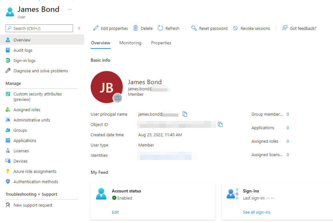This screenshot has height=223, width=333.
Task: Click the Devices monitor icon
Action: click(8, 161)
